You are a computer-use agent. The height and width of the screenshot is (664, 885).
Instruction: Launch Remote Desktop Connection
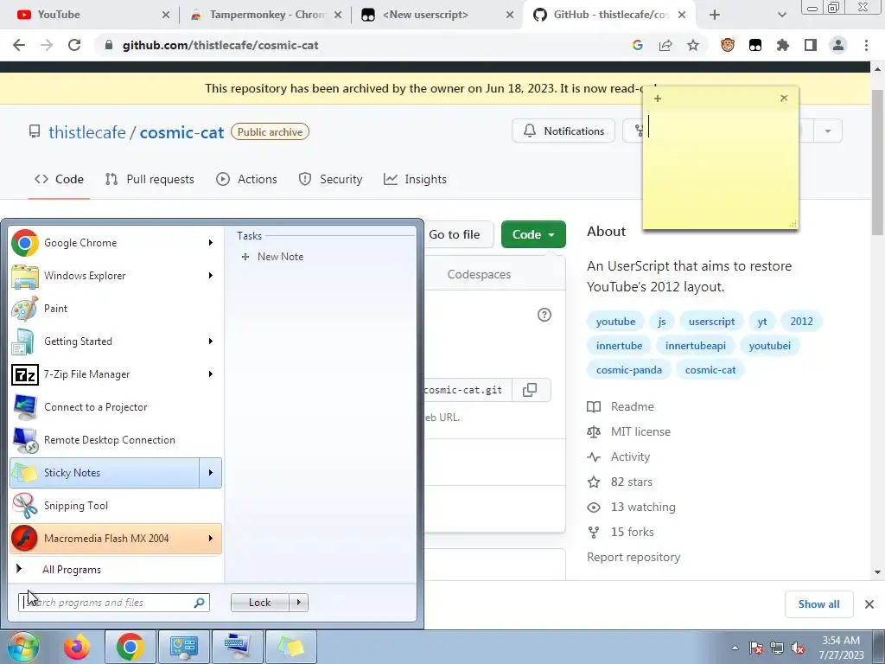pyautogui.click(x=116, y=440)
